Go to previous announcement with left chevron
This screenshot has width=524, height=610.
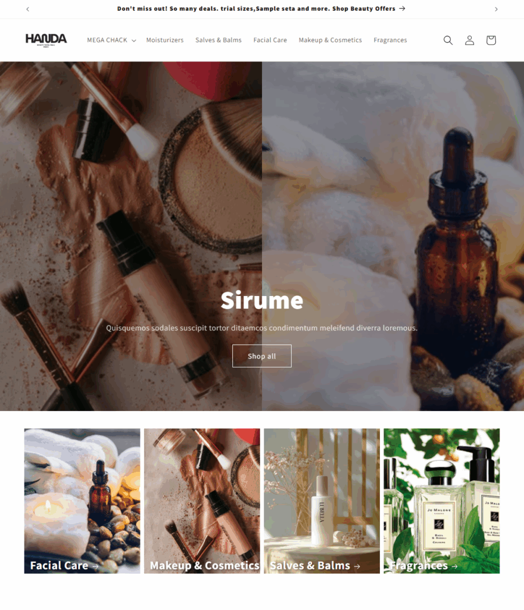pyautogui.click(x=27, y=9)
